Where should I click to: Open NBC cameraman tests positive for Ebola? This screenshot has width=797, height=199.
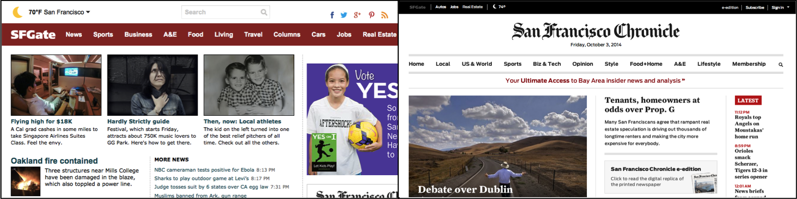[204, 170]
